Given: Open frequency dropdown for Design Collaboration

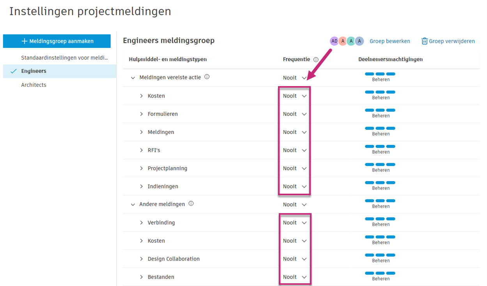Looking at the screenshot, I should 295,259.
